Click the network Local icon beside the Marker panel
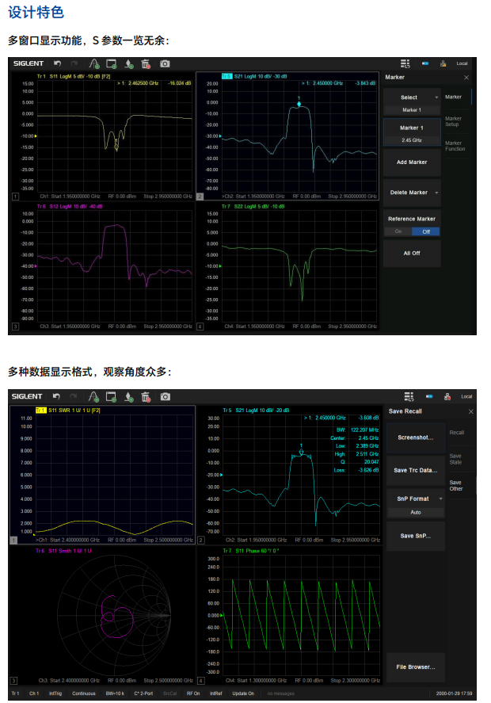Screen dimensions: 491x703 pos(443,63)
